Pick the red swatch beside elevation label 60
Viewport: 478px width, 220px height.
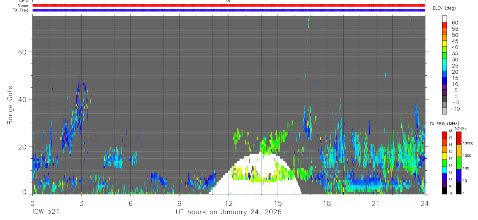[445, 25]
